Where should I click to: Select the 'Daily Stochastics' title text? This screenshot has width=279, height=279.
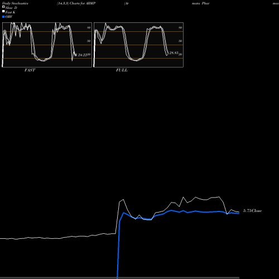pyautogui.click(x=15, y=3)
